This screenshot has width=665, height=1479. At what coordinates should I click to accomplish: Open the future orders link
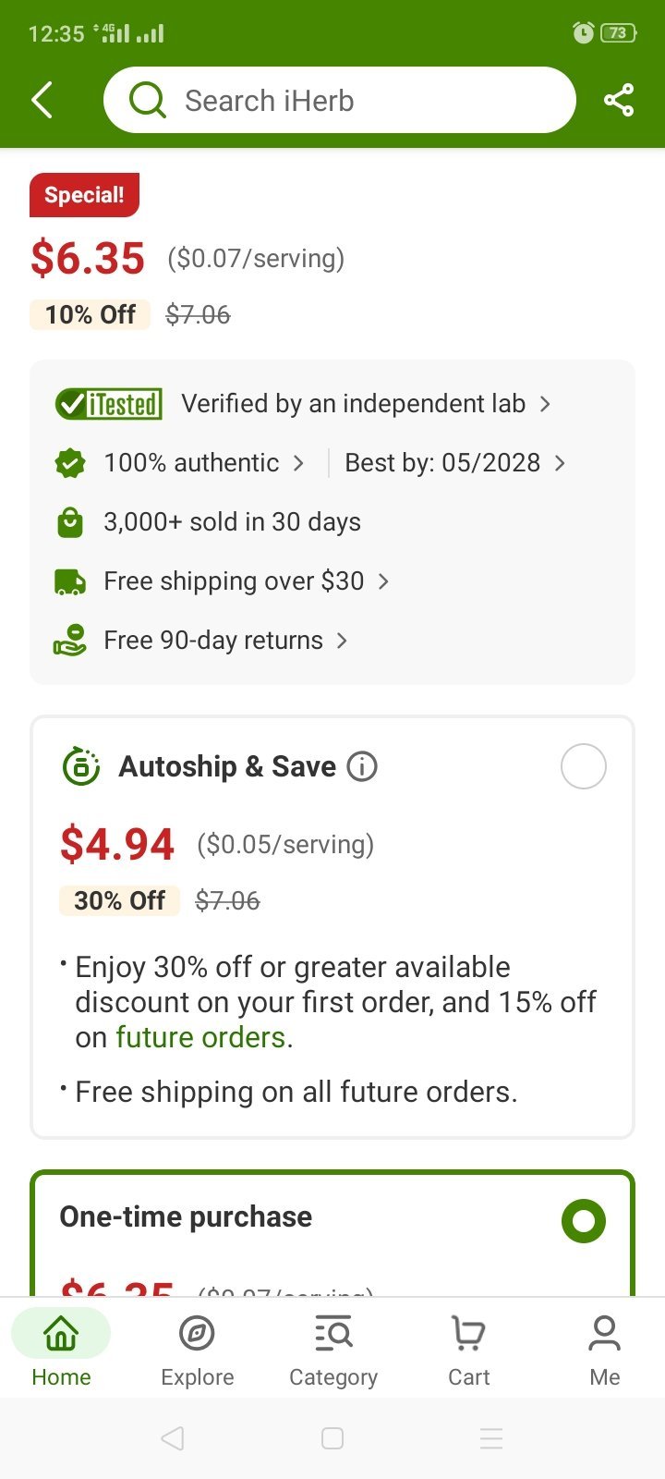point(200,1038)
